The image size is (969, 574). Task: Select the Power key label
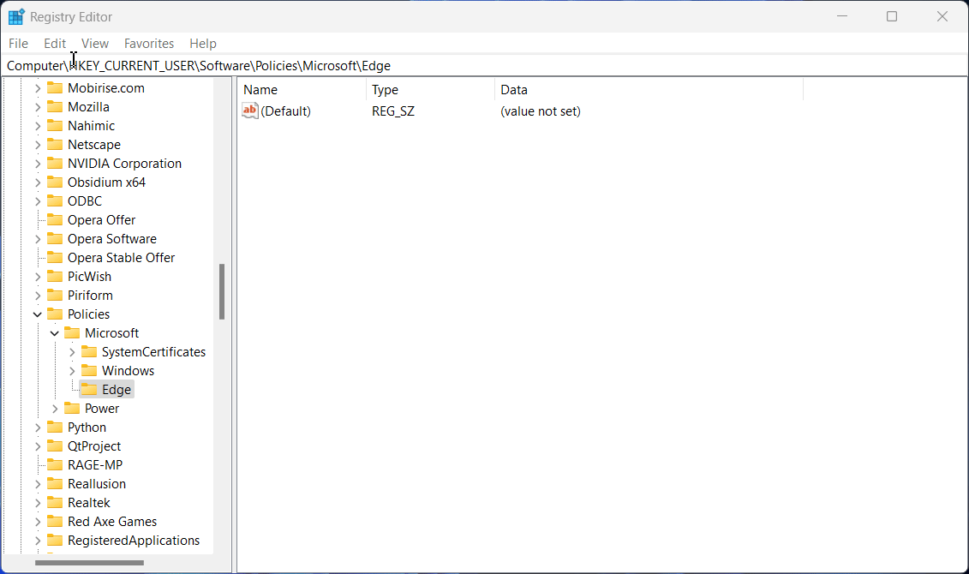102,409
